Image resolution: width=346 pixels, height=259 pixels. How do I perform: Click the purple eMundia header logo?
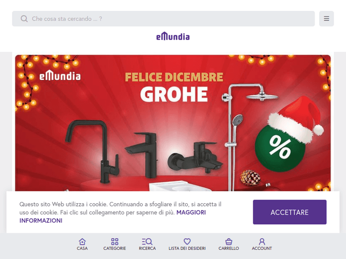173,36
